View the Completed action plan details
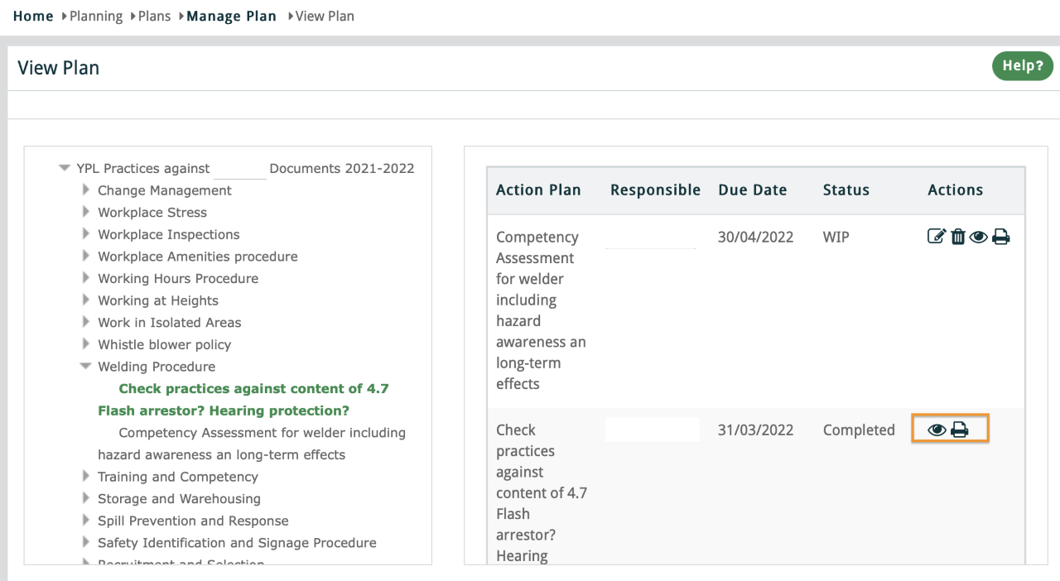 pyautogui.click(x=937, y=430)
